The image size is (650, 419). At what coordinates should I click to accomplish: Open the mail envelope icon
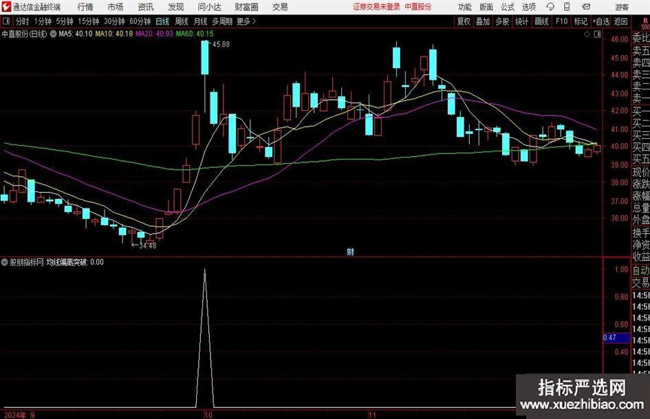[x=586, y=7]
